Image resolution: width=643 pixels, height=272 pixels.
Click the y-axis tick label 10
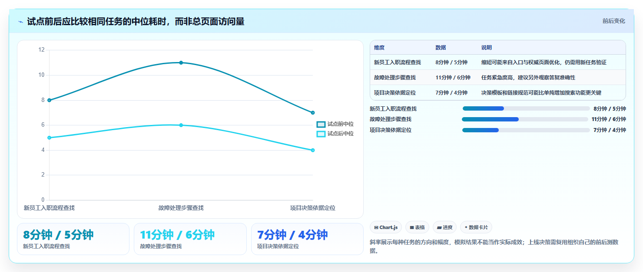point(42,75)
